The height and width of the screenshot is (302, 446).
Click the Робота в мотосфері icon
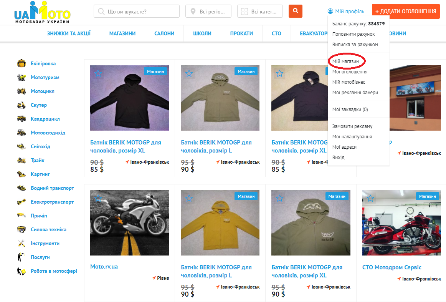pos(21,271)
